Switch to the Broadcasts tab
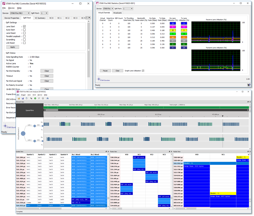 [x=118, y=13]
